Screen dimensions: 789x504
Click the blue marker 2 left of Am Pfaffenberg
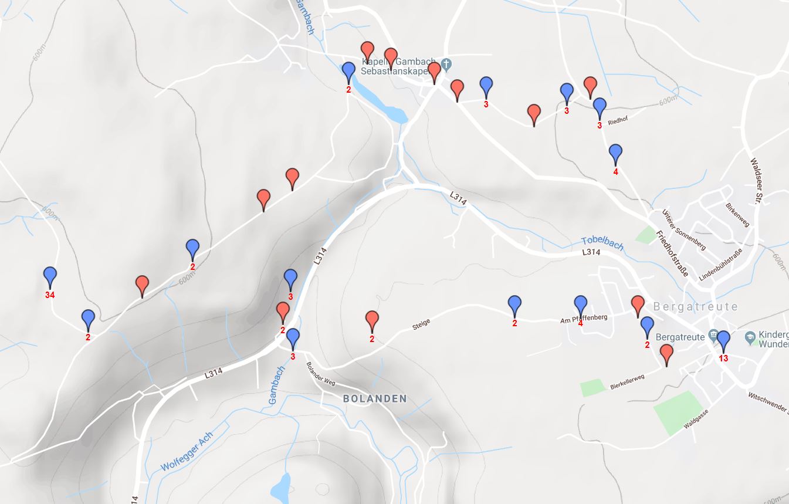[x=514, y=306]
